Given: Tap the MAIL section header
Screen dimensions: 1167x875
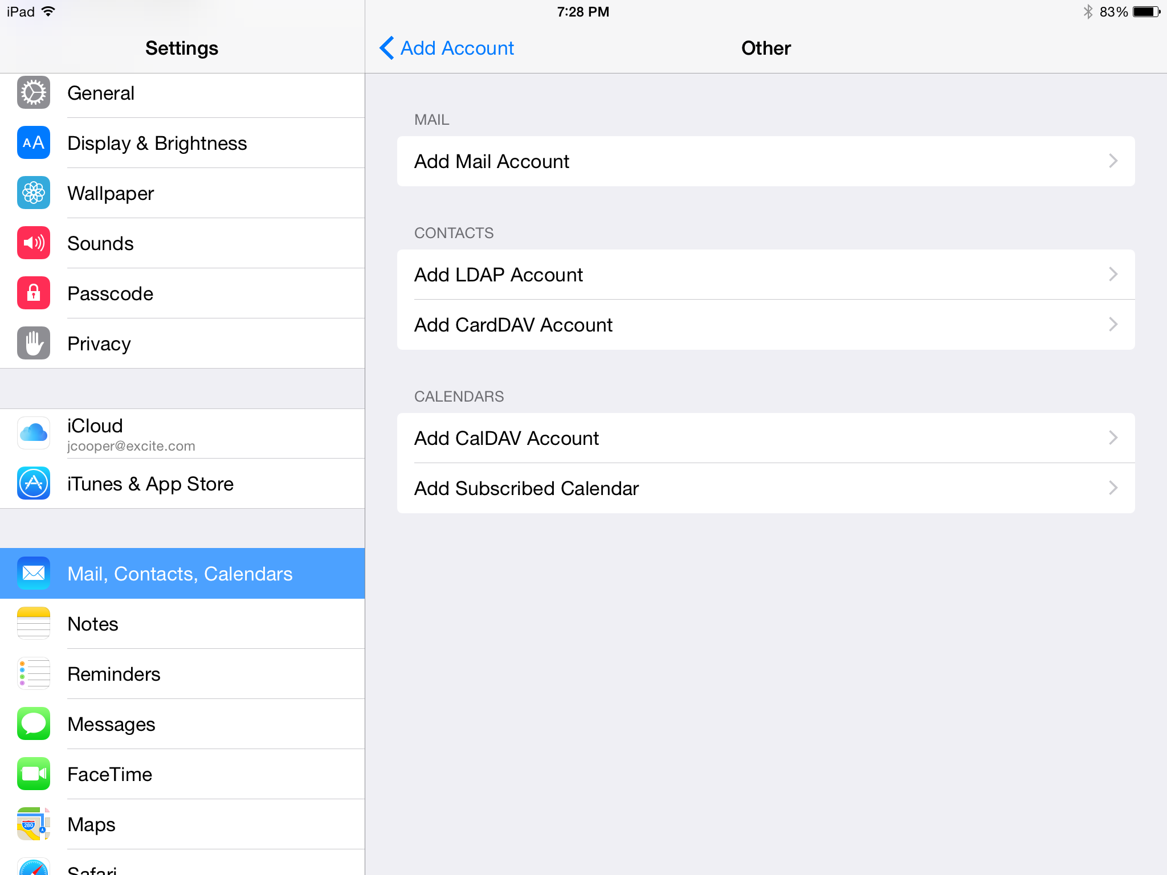Looking at the screenshot, I should pyautogui.click(x=432, y=120).
